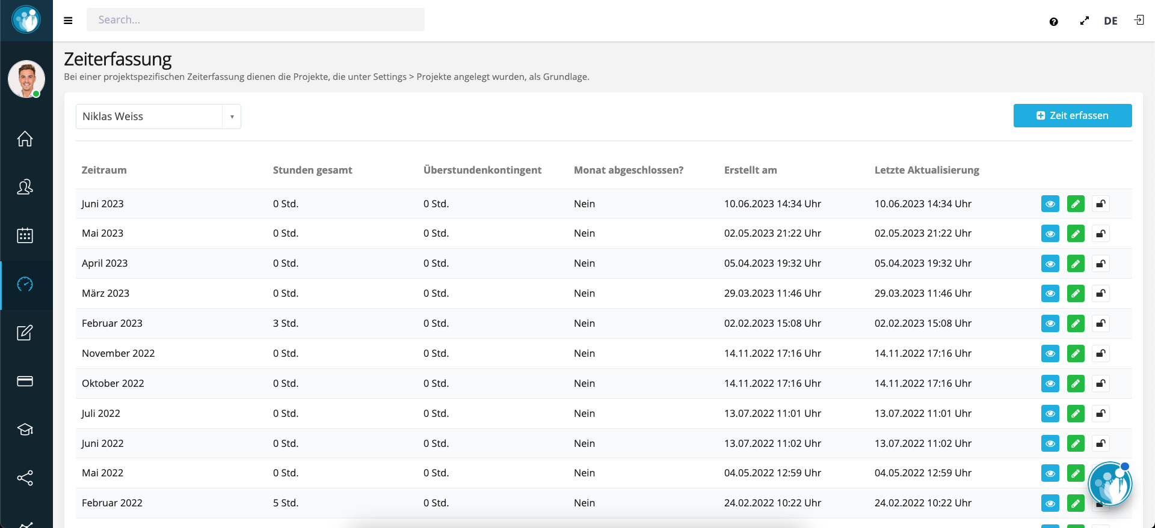Toggle the lock for April 2023
Image resolution: width=1155 pixels, height=528 pixels.
coord(1101,264)
